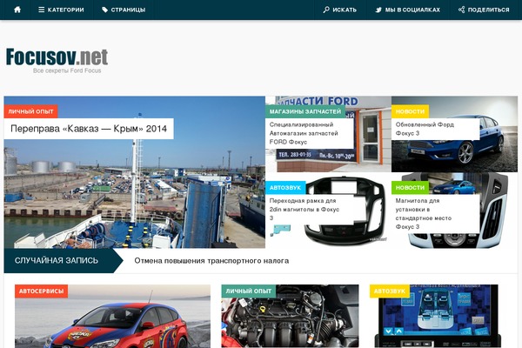
Task: Open the Страницы menu
Action: pos(124,10)
